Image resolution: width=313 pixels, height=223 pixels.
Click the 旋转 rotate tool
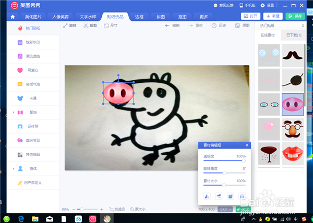(70, 26)
